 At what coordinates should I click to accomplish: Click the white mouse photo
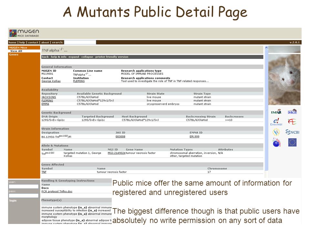coord(284,80)
